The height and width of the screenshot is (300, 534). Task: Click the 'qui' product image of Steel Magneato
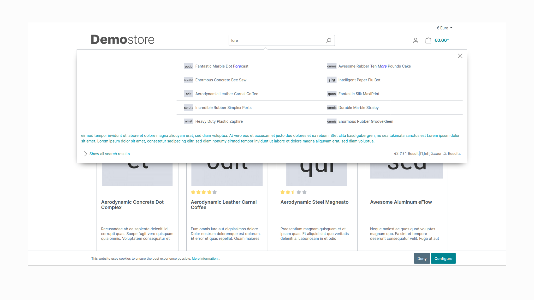click(x=317, y=174)
